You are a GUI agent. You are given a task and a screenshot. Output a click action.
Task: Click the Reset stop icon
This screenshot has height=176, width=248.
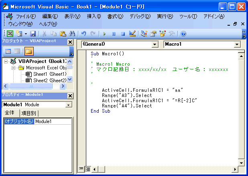[123, 34]
